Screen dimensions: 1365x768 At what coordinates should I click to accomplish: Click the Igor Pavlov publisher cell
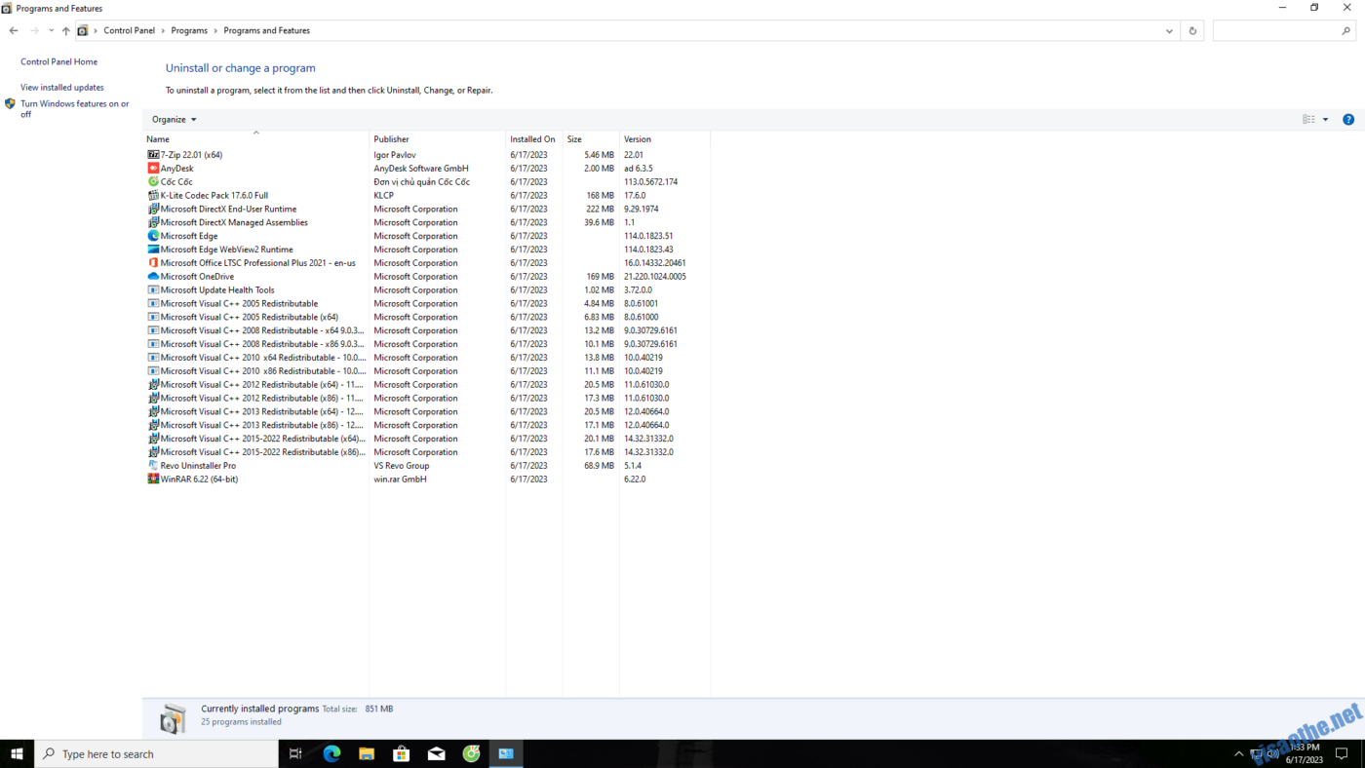(395, 155)
